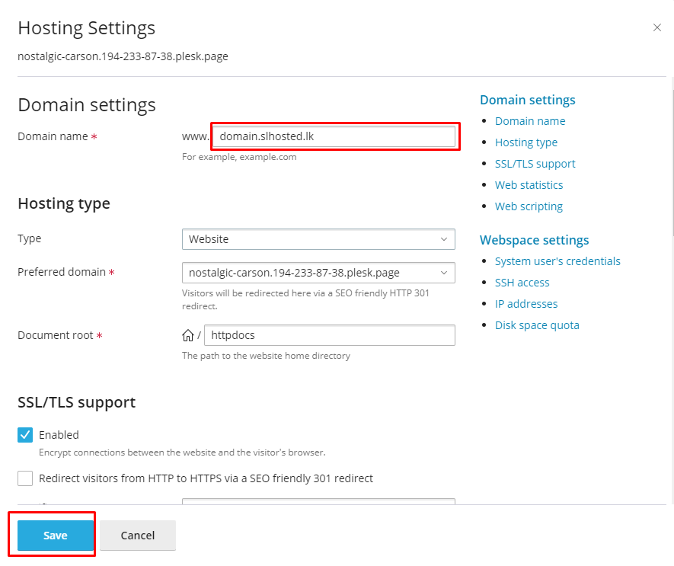
Task: Save the hosting settings
Action: point(55,536)
